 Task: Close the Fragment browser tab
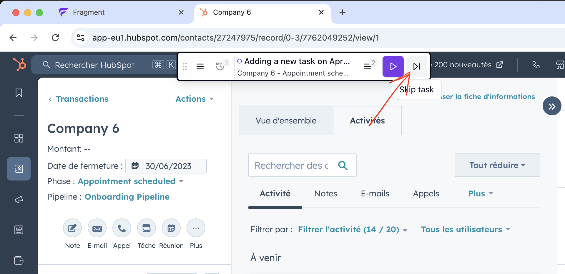tap(181, 12)
